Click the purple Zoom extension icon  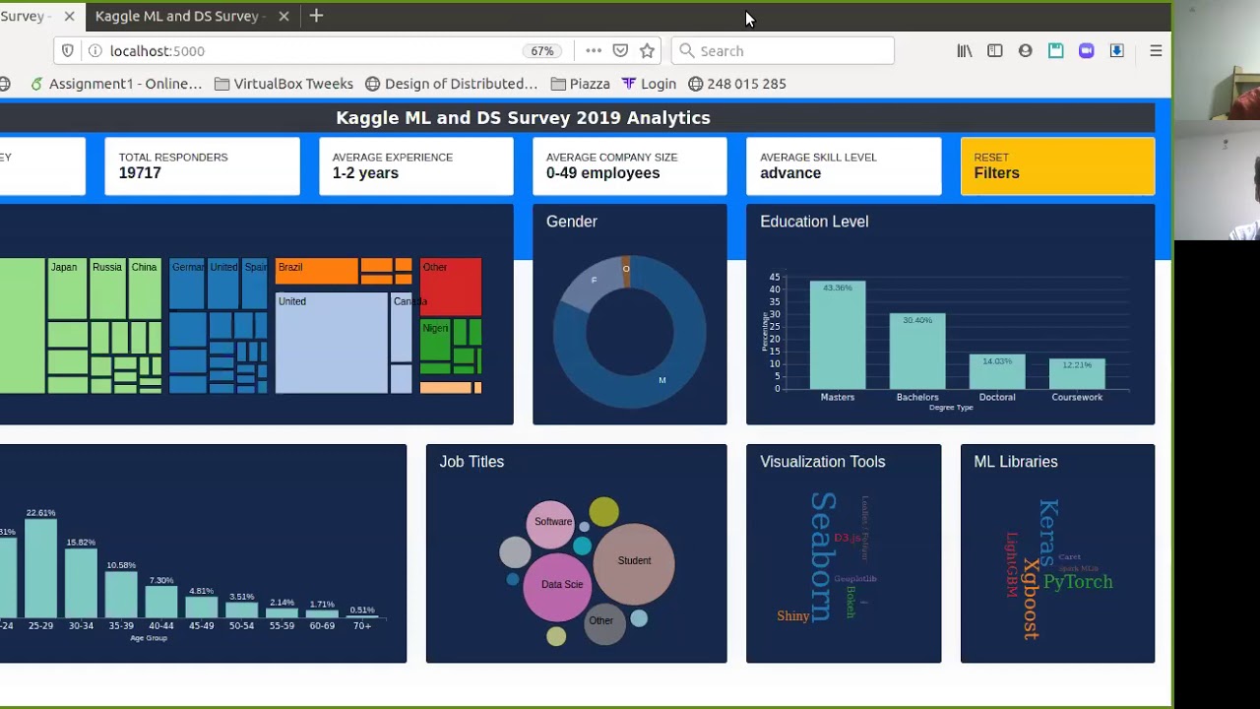[x=1087, y=51]
